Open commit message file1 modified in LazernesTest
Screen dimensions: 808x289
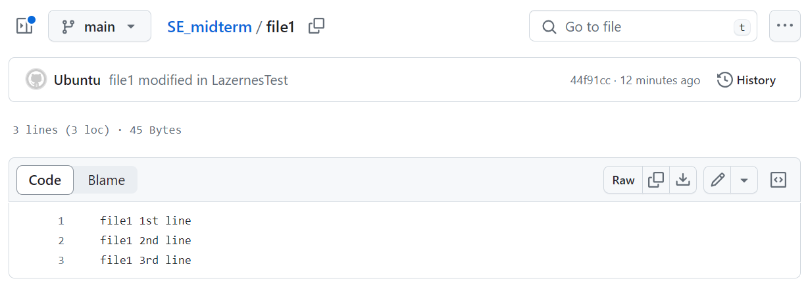click(198, 80)
